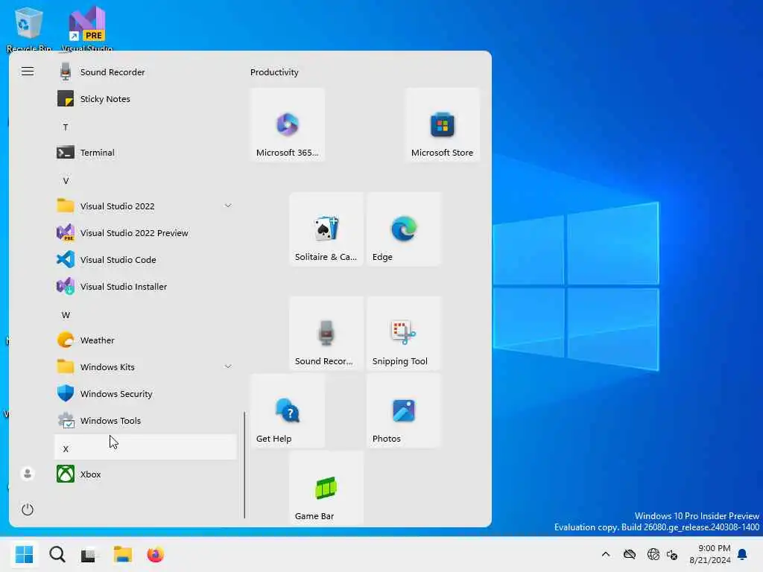Open Terminal in the app list
The width and height of the screenshot is (763, 572).
(145, 153)
